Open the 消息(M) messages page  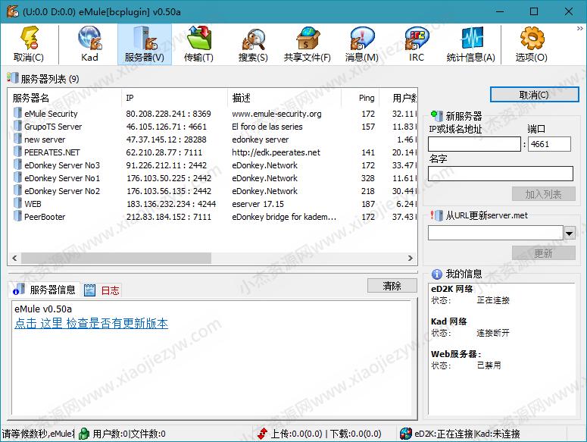[361, 44]
